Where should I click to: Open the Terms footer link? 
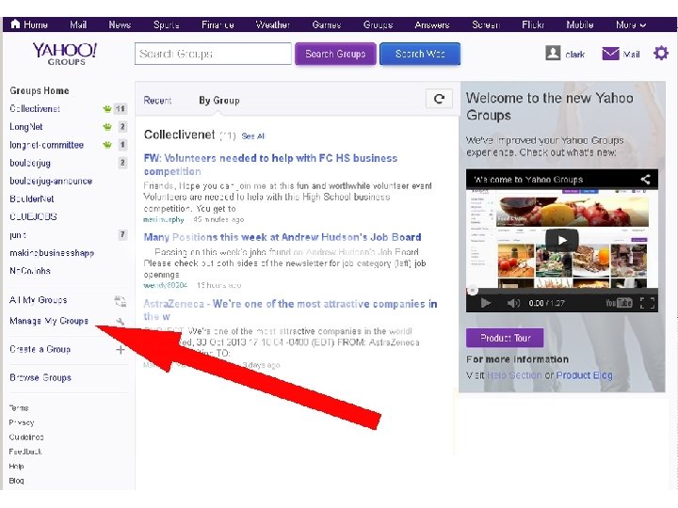19,407
